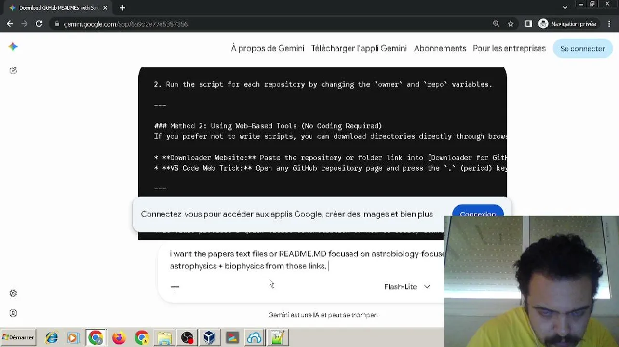
Task: View site security lock info
Action: click(57, 24)
